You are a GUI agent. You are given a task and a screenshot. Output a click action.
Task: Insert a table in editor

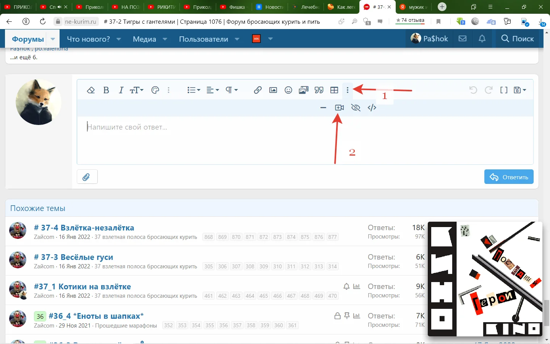pyautogui.click(x=334, y=90)
